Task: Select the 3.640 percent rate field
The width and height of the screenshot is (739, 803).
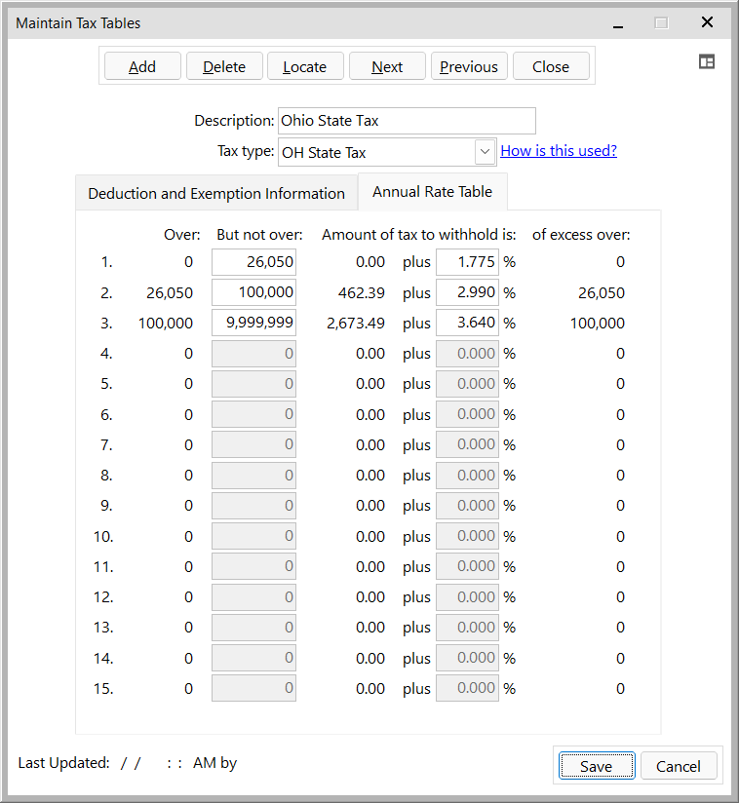Action: point(467,323)
